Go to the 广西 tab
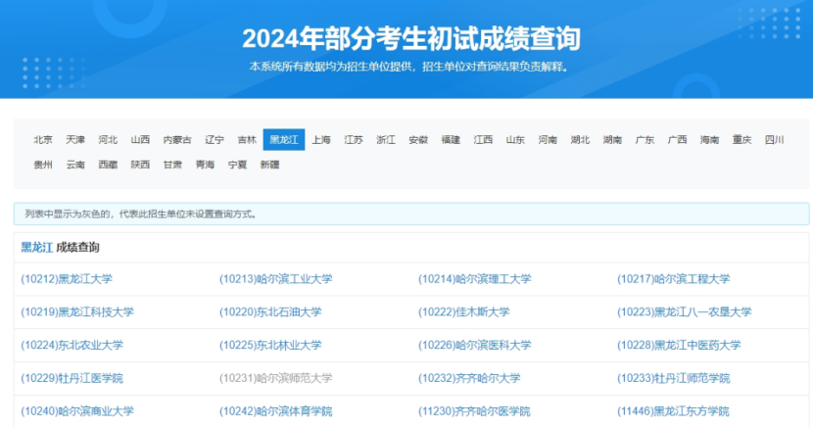This screenshot has width=813, height=427. coord(677,139)
